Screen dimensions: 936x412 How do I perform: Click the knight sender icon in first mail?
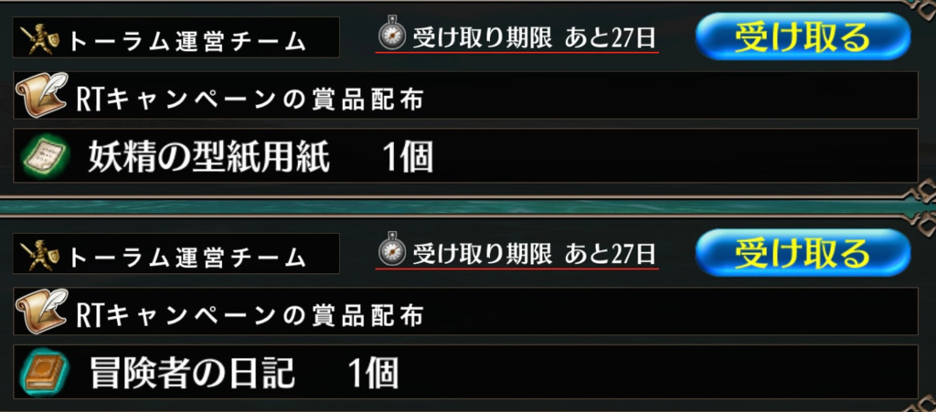40,40
